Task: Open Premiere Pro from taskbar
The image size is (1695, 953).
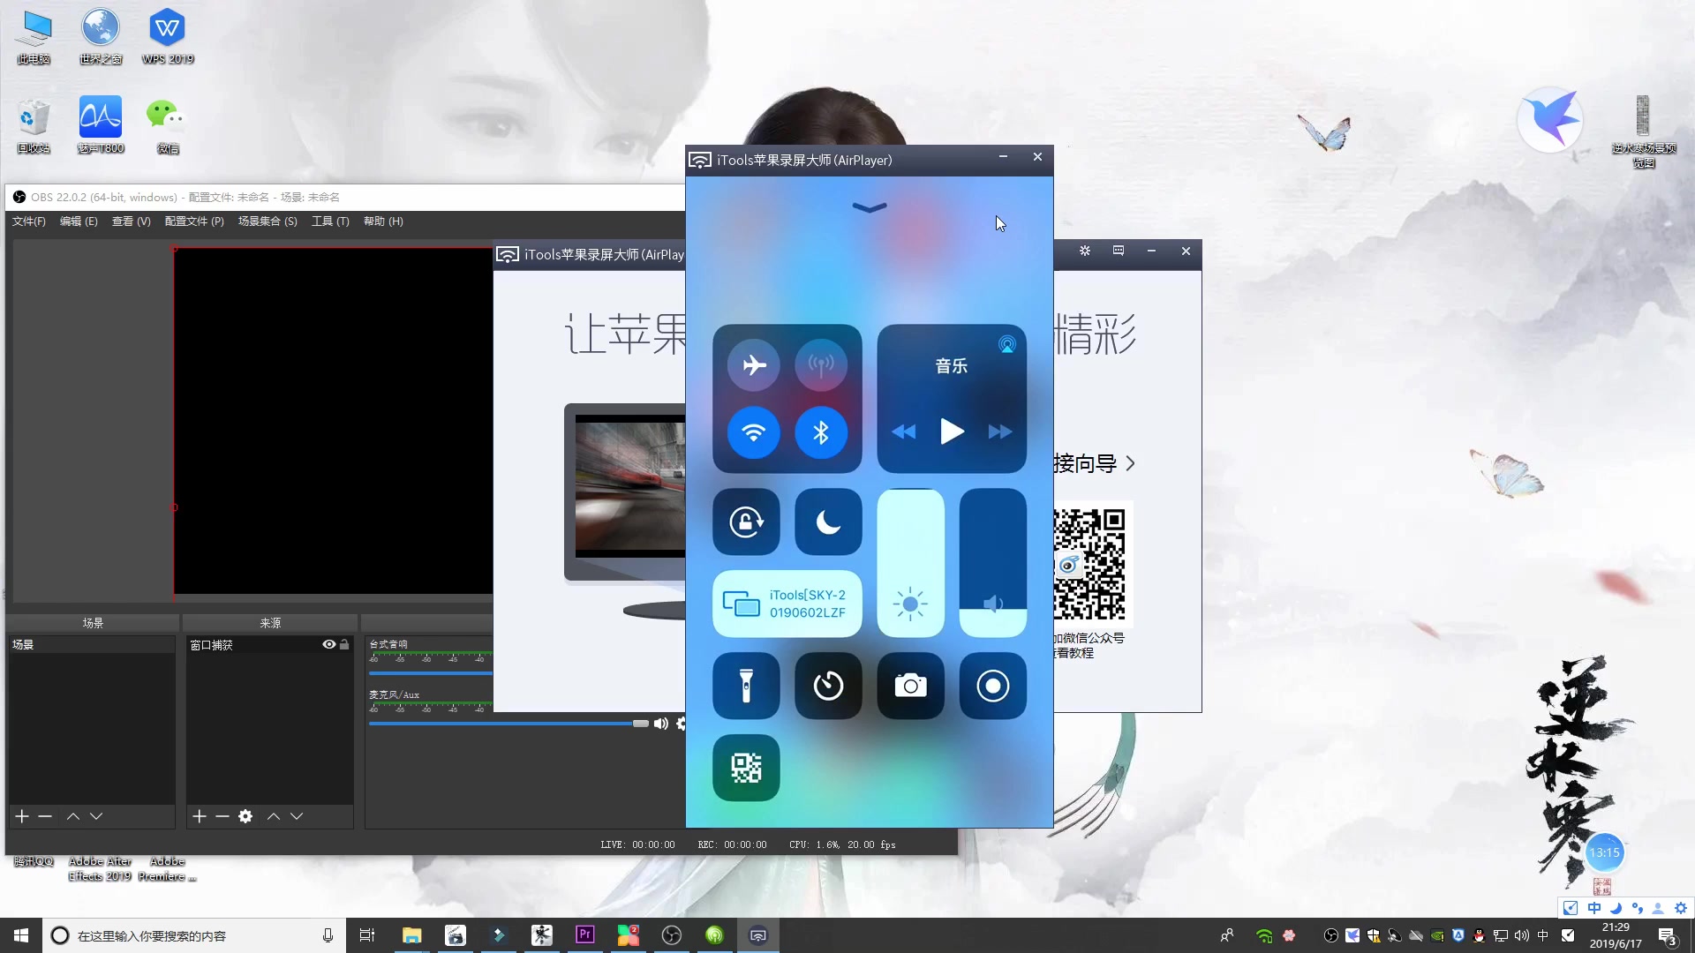Action: coord(584,935)
